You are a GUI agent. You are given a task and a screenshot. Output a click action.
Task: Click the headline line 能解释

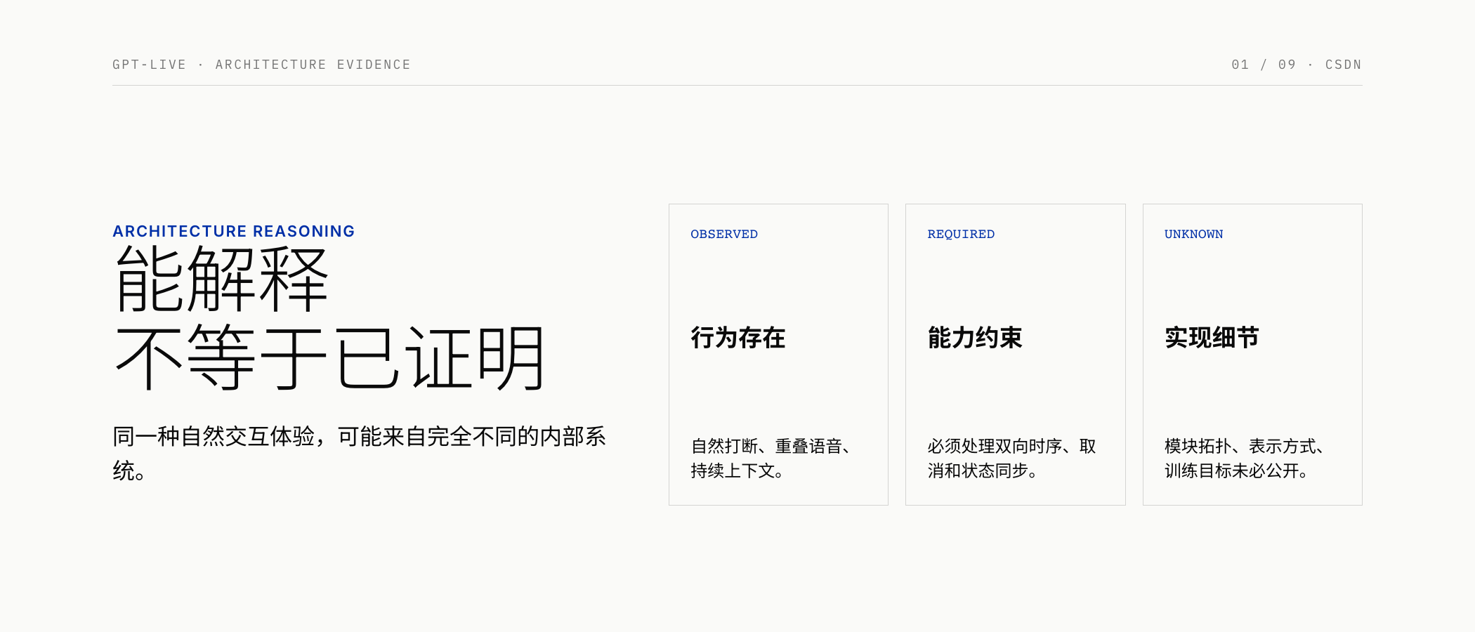(x=222, y=279)
